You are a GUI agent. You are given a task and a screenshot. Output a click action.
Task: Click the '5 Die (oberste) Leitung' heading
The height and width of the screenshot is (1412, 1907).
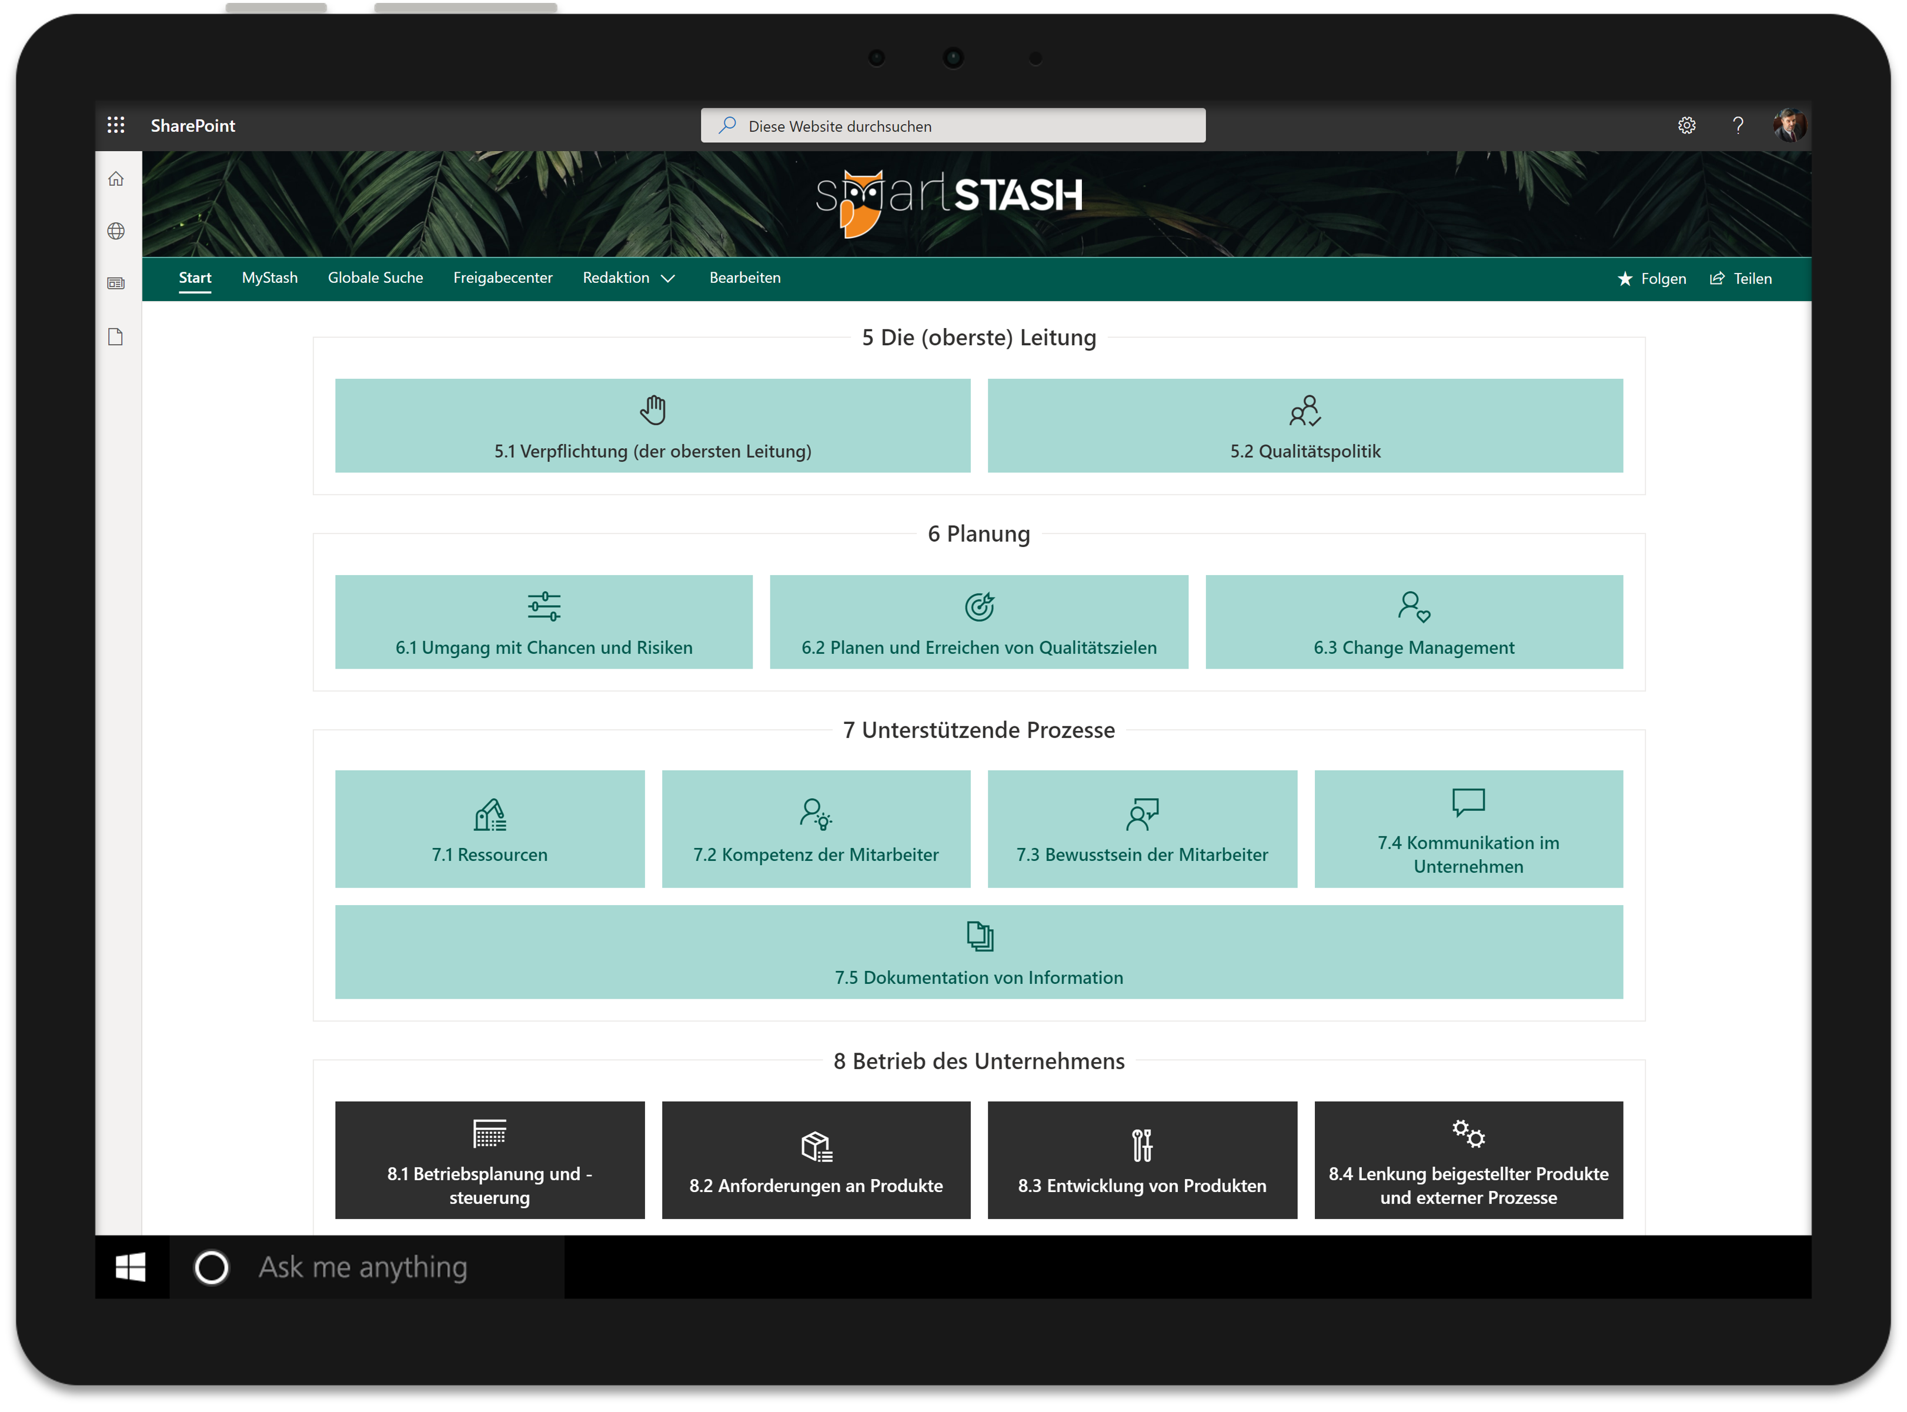coord(979,338)
